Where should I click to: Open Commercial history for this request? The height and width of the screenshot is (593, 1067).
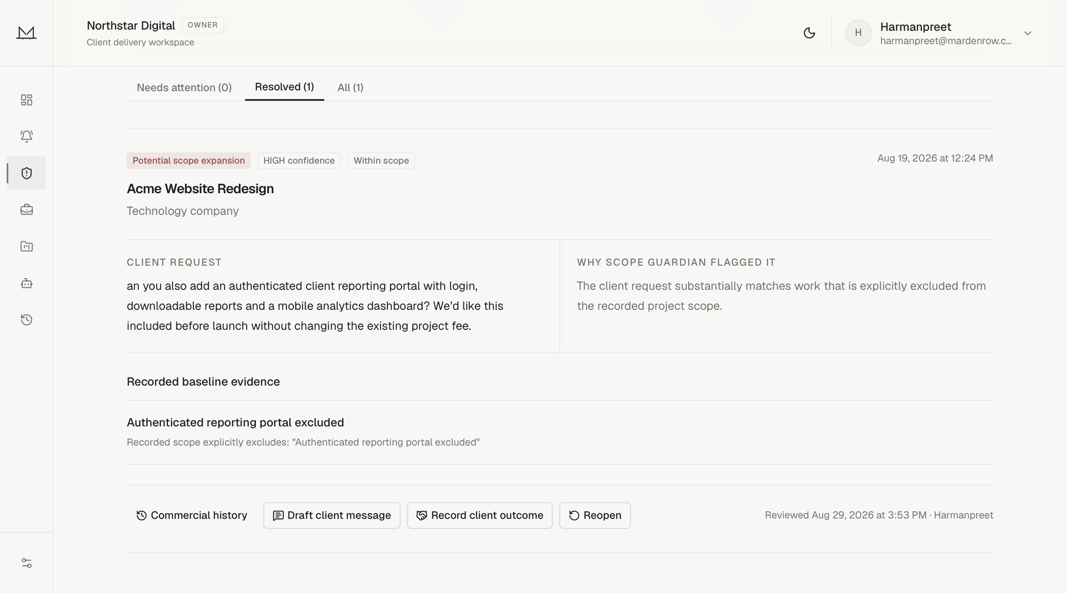[192, 516]
